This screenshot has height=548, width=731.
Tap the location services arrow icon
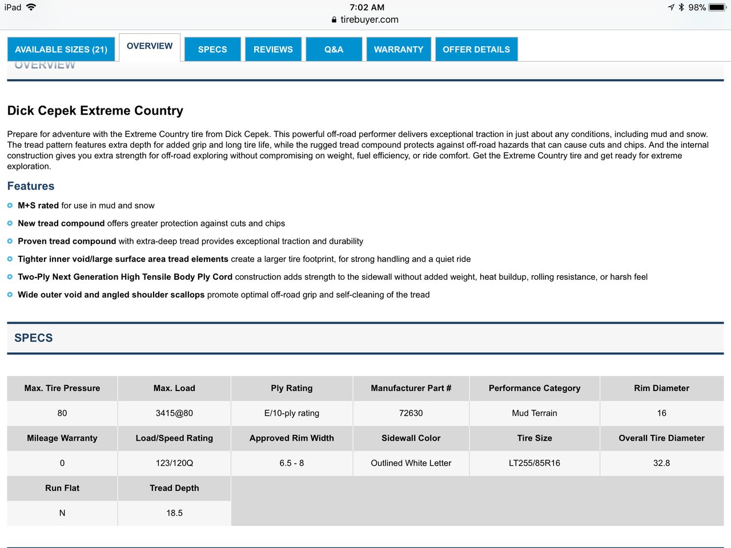pyautogui.click(x=670, y=7)
